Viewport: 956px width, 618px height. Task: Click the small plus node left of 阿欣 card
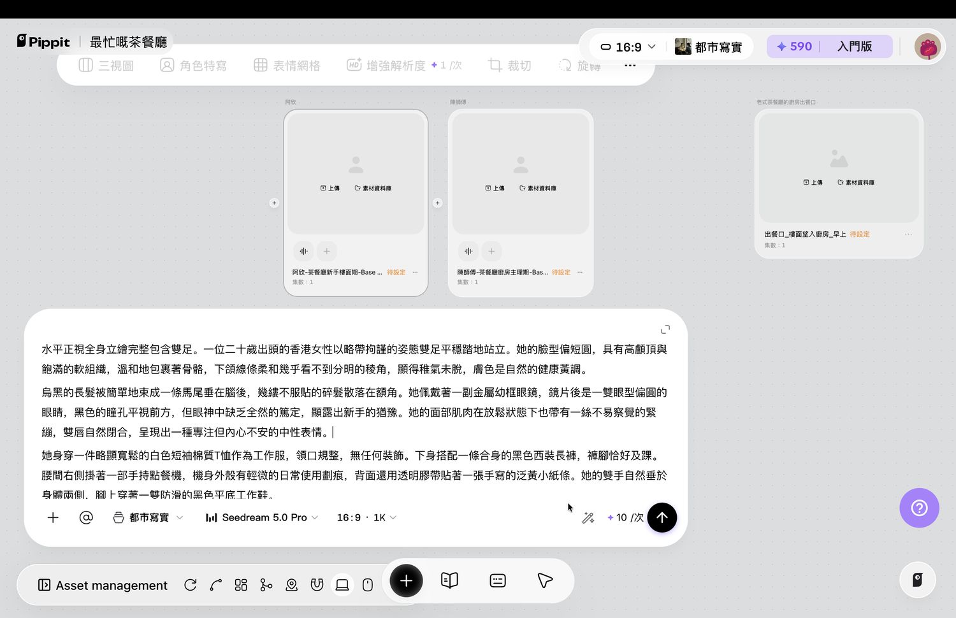(x=274, y=203)
